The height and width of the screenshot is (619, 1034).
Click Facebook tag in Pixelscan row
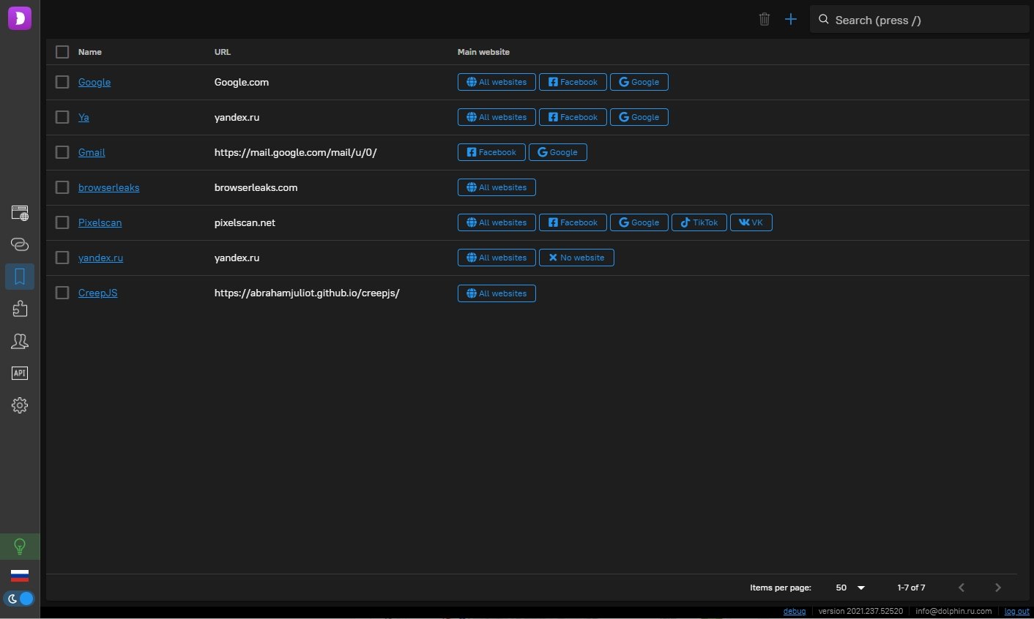click(x=573, y=222)
